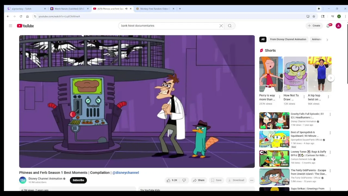Open the browser media controls icon
Image resolution: width=348 pixels, height=196 pixels.
(x=332, y=16)
